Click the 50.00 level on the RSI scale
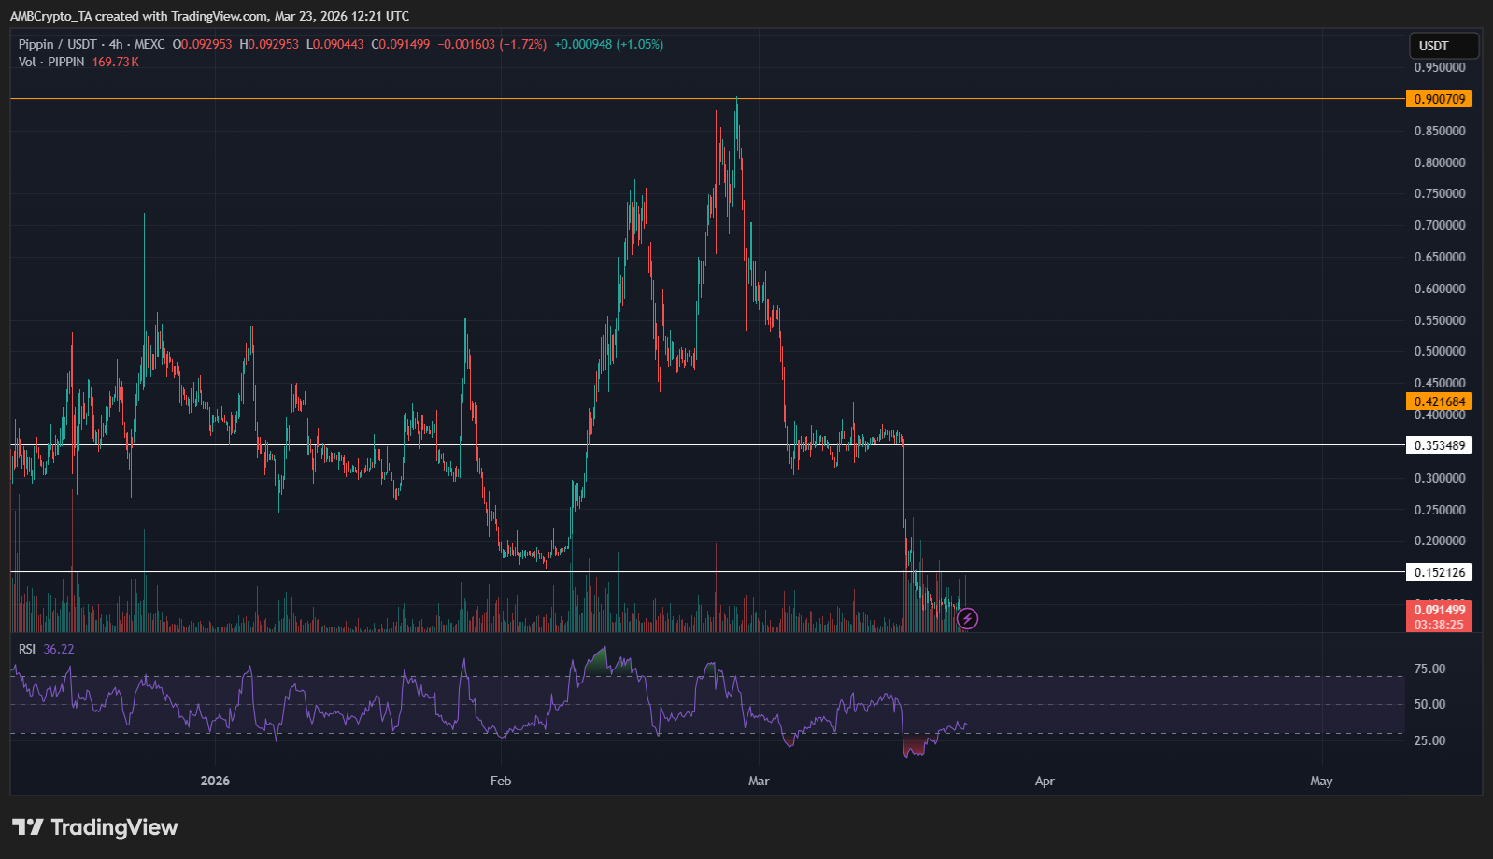Screen dimensions: 1493x859 click(1429, 704)
